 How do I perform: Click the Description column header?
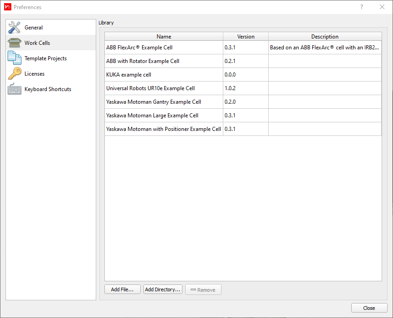click(325, 37)
